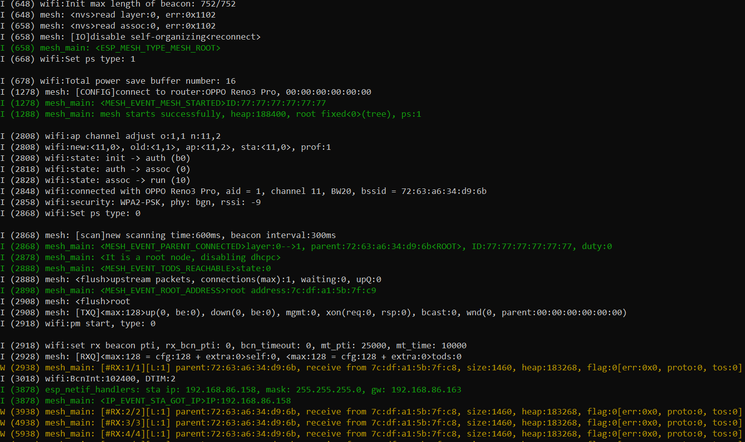Click the 'wifi:pm start, type: 0' line
The image size is (745, 442).
tap(78, 324)
